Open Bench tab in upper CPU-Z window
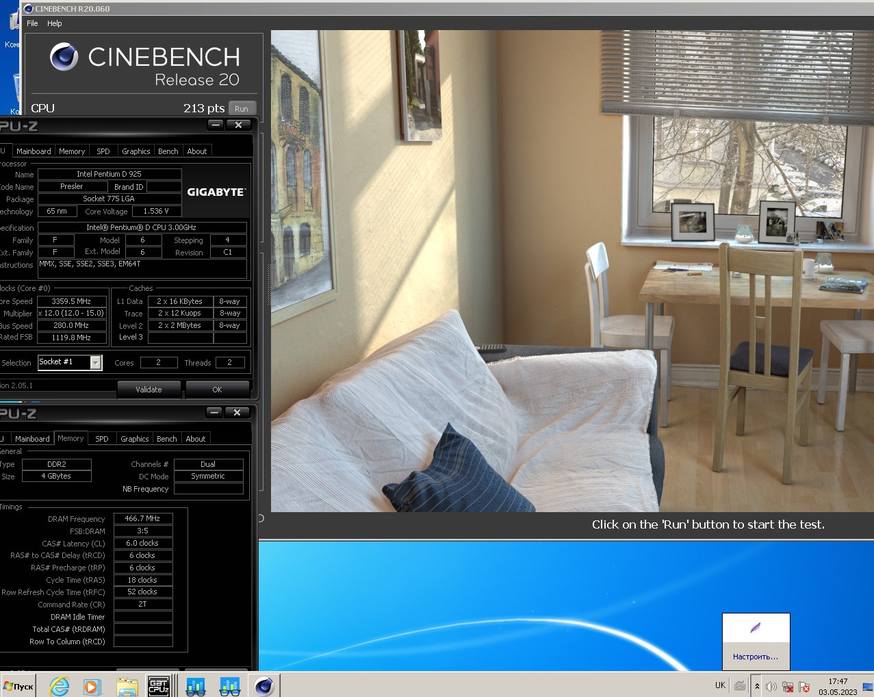This screenshot has height=697, width=874. 168,151
